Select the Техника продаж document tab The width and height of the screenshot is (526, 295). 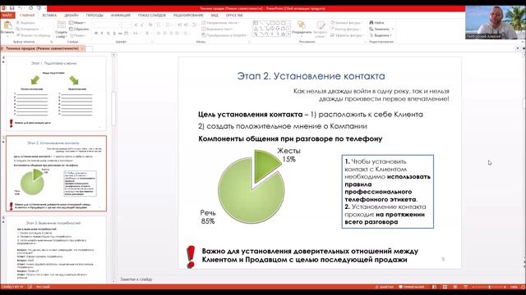coord(42,48)
